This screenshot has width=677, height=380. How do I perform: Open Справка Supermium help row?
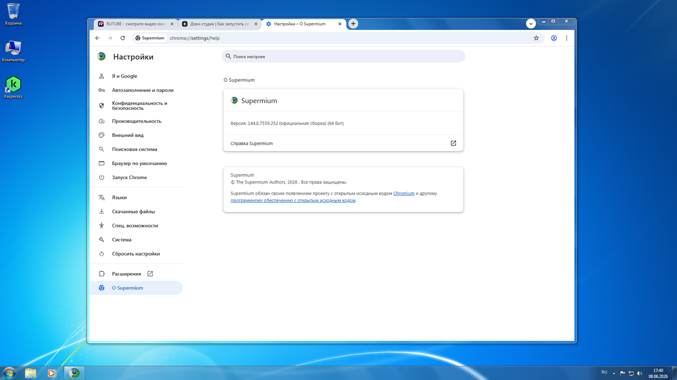pyautogui.click(x=343, y=144)
